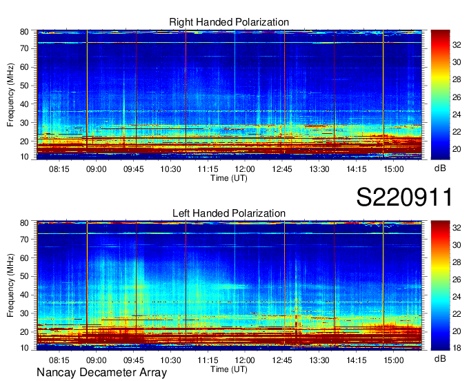Click the 10:30 tick under Left Handed plot

coord(170,360)
